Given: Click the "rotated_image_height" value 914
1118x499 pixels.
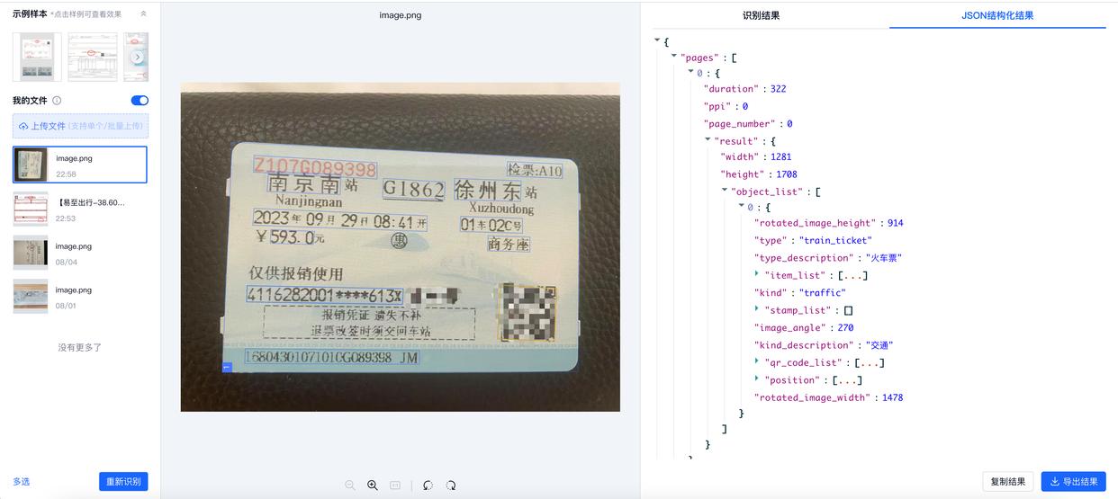Looking at the screenshot, I should pos(895,223).
